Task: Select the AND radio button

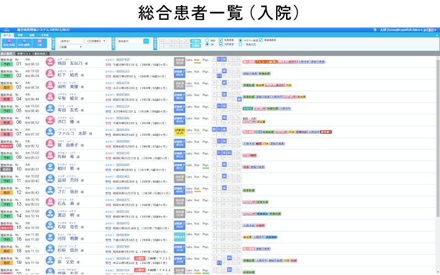Action: click(x=206, y=40)
